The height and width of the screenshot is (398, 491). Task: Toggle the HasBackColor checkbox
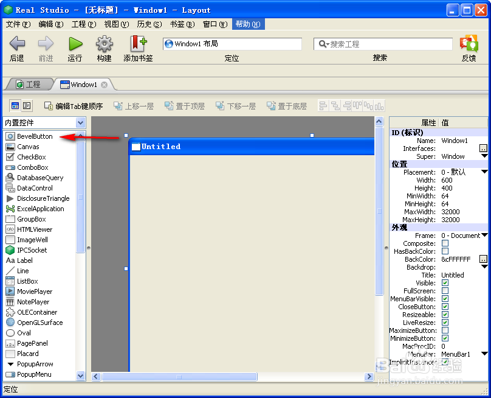point(445,251)
